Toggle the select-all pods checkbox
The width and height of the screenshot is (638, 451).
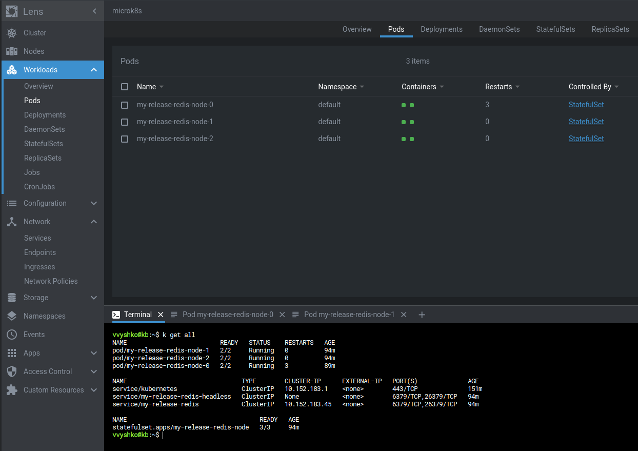[125, 87]
